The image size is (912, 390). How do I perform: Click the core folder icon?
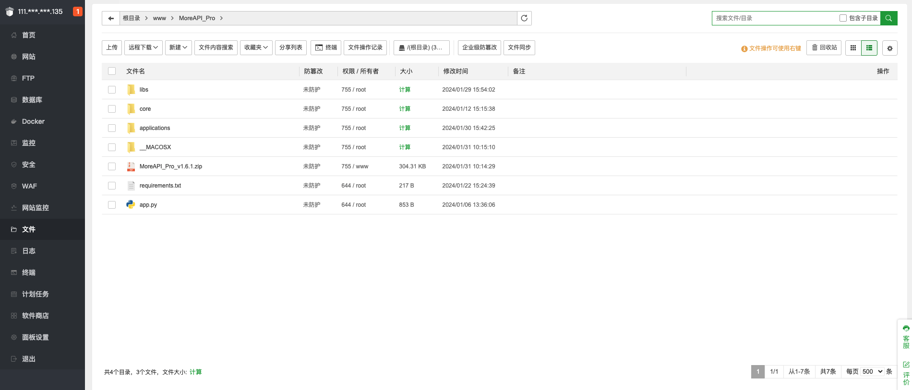131,109
